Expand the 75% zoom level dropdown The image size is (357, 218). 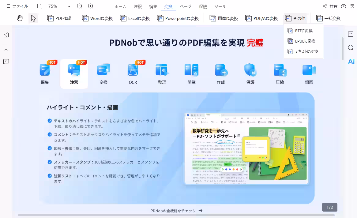pyautogui.click(x=69, y=6)
